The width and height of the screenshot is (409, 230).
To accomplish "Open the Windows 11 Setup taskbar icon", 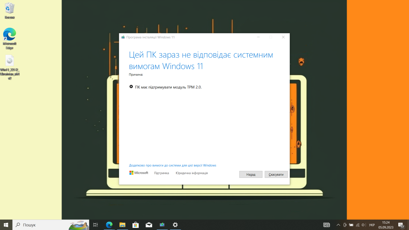I will pyautogui.click(x=162, y=225).
